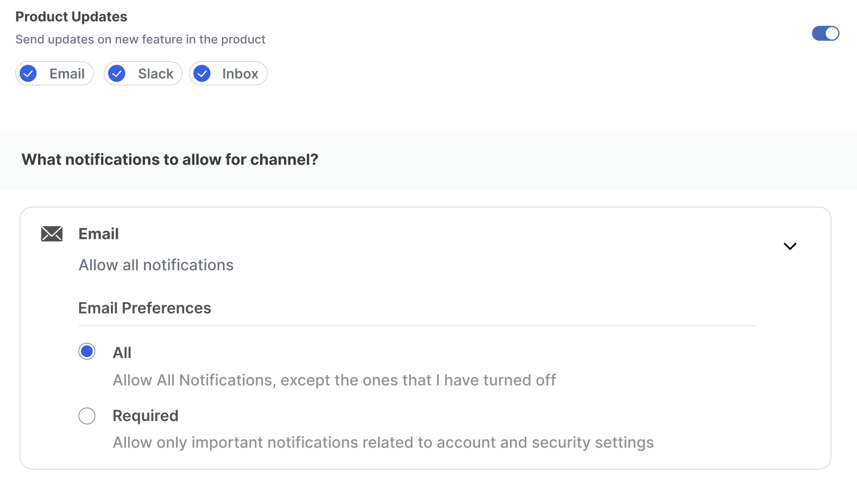Viewport: 857px width, 484px height.
Task: Select the Required radio button
Action: pyautogui.click(x=87, y=416)
